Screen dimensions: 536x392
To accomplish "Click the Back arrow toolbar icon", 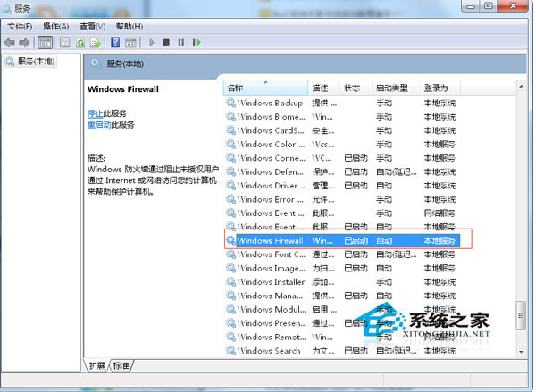I will tap(10, 43).
